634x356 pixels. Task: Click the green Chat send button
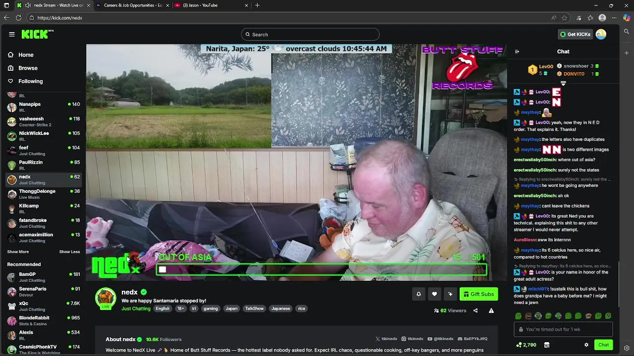point(603,345)
